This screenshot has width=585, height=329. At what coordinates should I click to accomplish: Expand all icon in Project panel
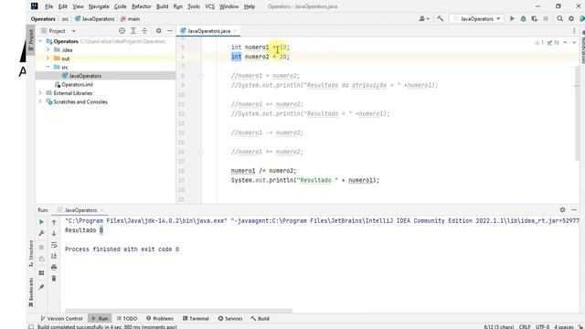133,31
